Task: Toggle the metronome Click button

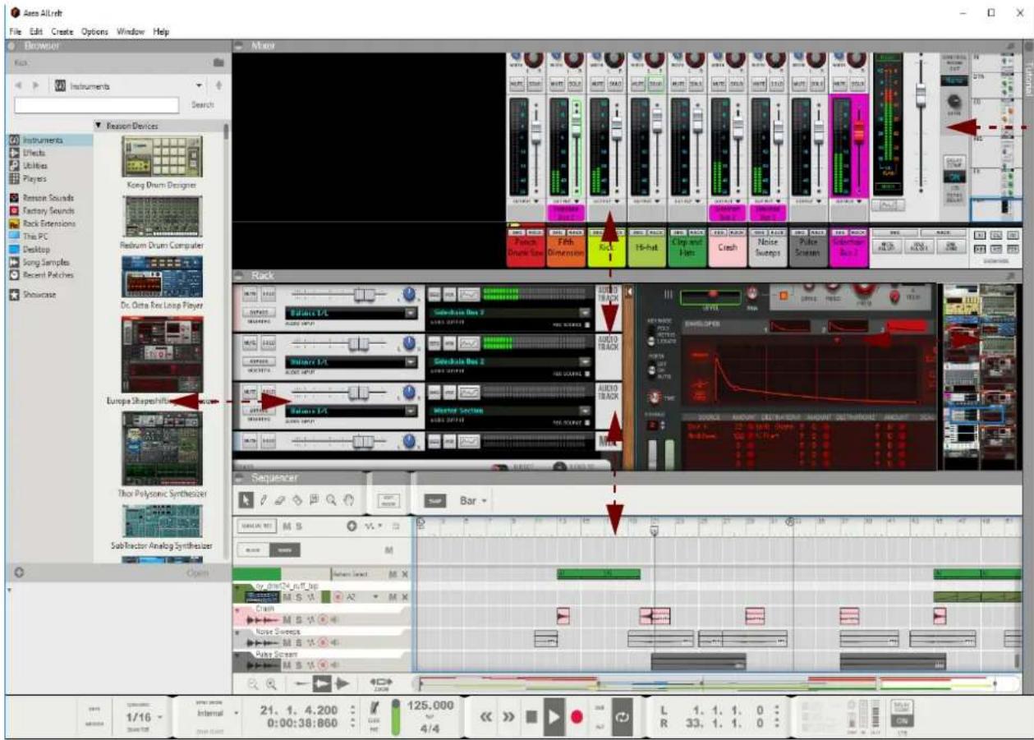Action: pos(374,709)
